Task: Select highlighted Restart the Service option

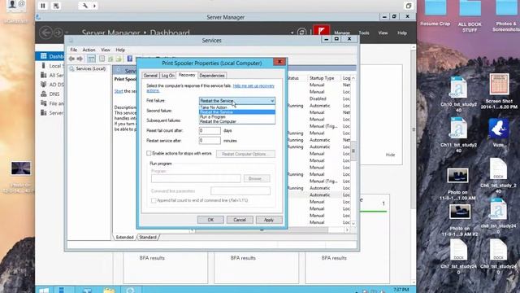Action: click(x=236, y=112)
